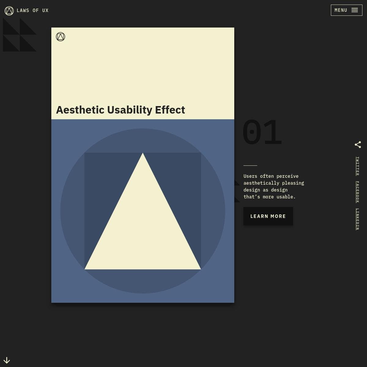The width and height of the screenshot is (367, 367).
Task: Click the poster card thumbnail
Action: 143,165
